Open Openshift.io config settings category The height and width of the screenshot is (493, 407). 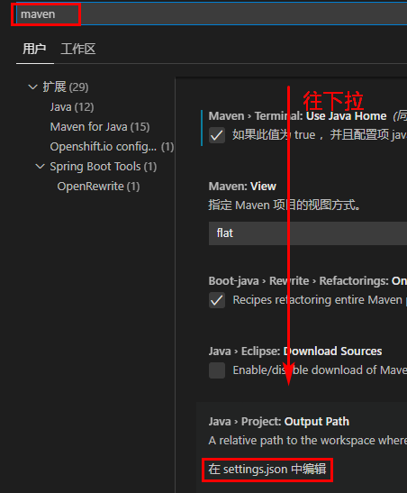[112, 147]
